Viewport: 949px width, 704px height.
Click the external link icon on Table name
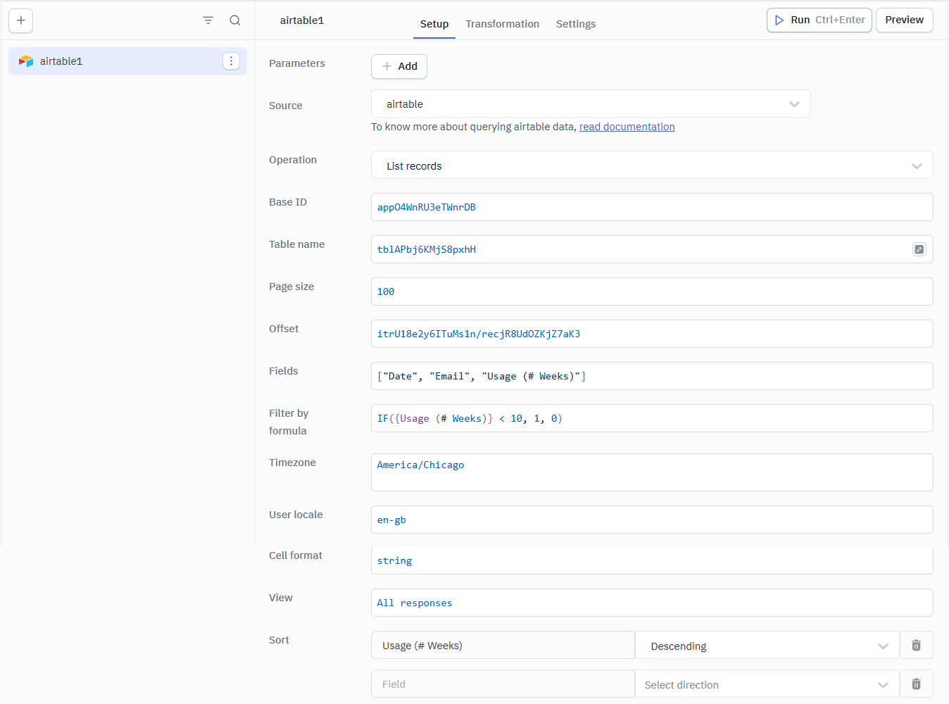(x=919, y=249)
